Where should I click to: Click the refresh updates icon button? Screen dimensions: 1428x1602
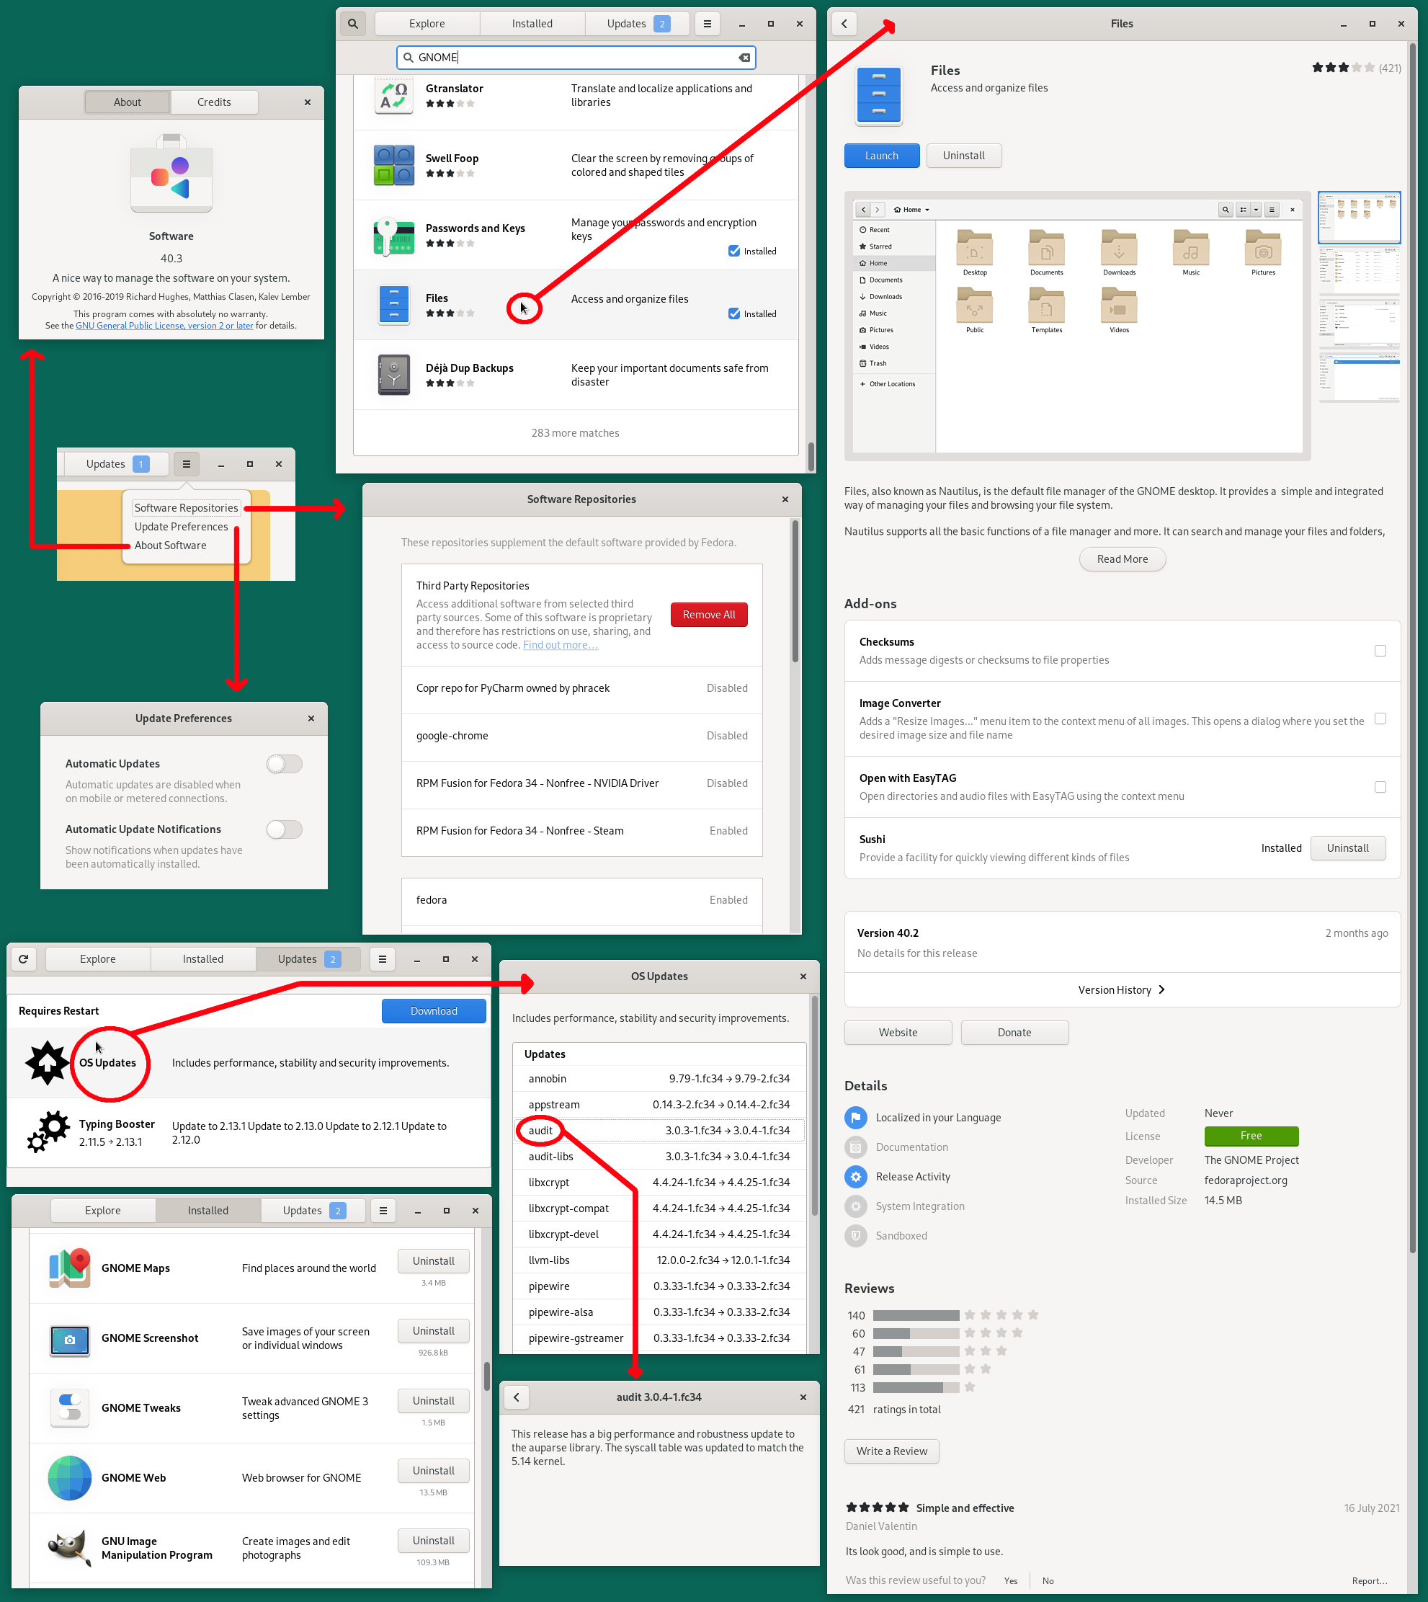pos(24,958)
